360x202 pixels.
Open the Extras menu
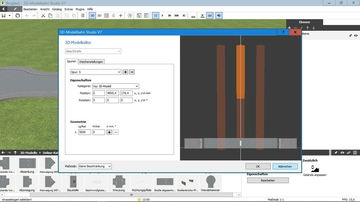pos(69,9)
